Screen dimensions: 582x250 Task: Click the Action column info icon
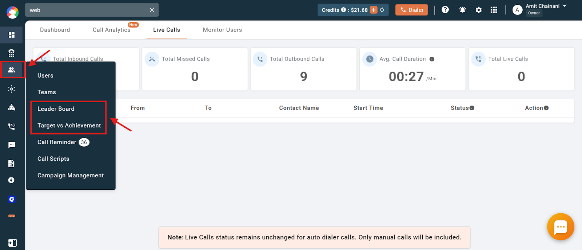point(546,108)
